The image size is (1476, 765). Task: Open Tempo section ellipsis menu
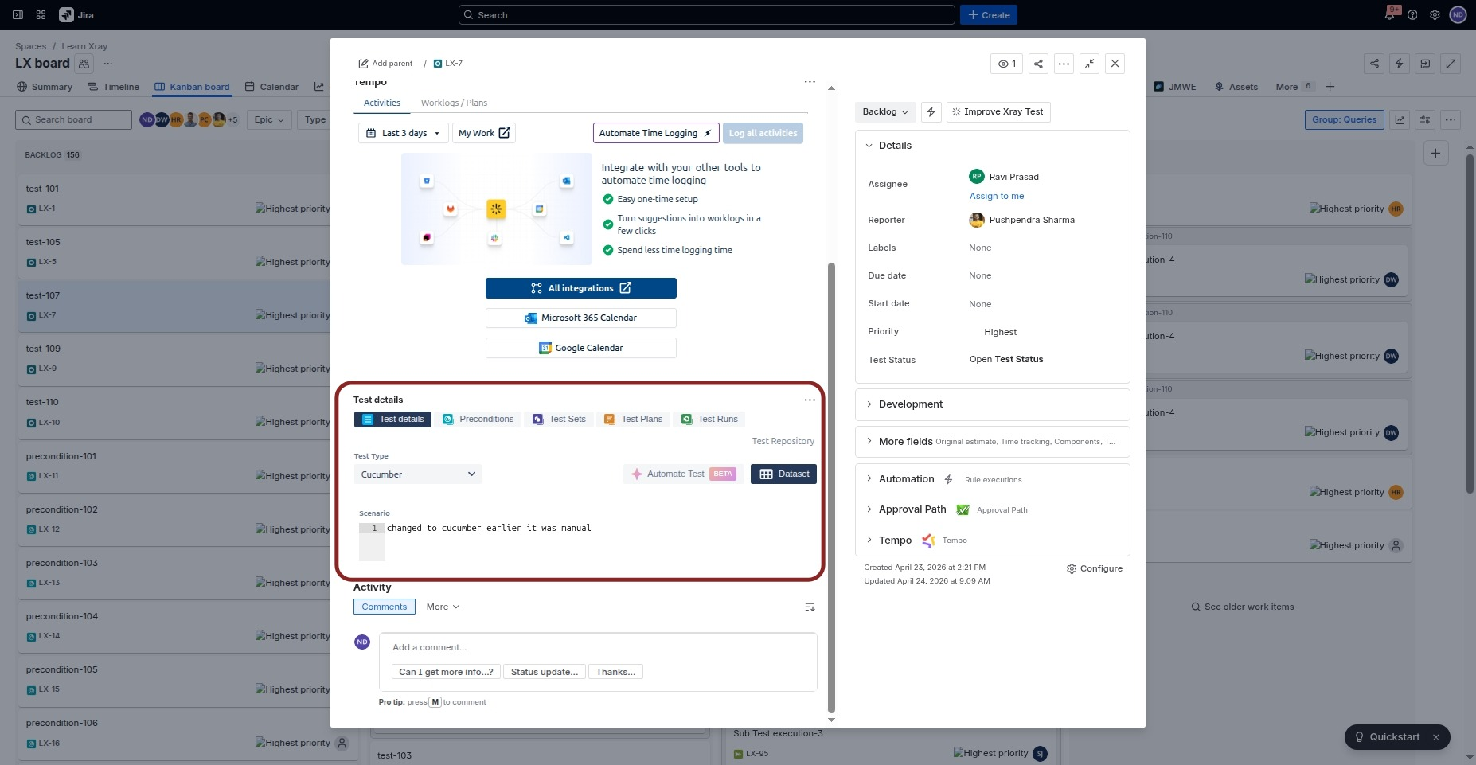click(810, 81)
